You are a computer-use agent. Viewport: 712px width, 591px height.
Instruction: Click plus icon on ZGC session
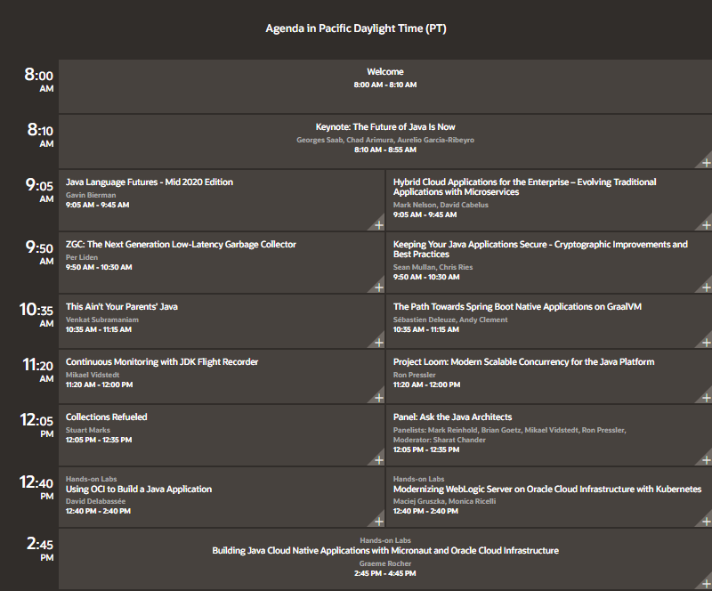(378, 287)
